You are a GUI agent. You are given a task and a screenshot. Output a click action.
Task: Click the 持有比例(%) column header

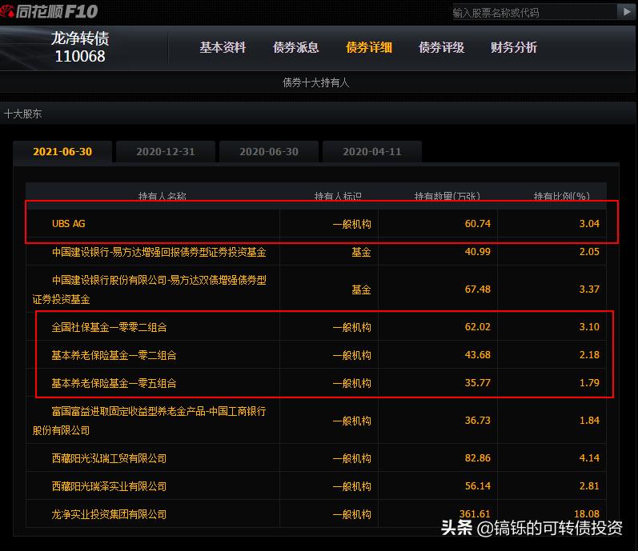coord(561,196)
